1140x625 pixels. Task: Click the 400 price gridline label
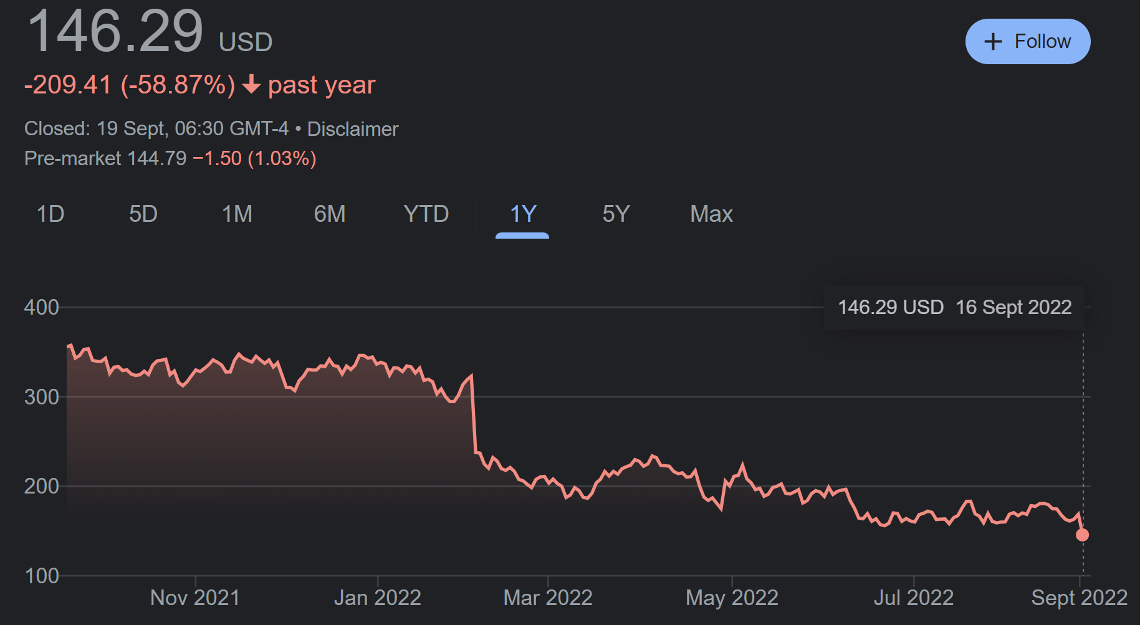click(41, 307)
